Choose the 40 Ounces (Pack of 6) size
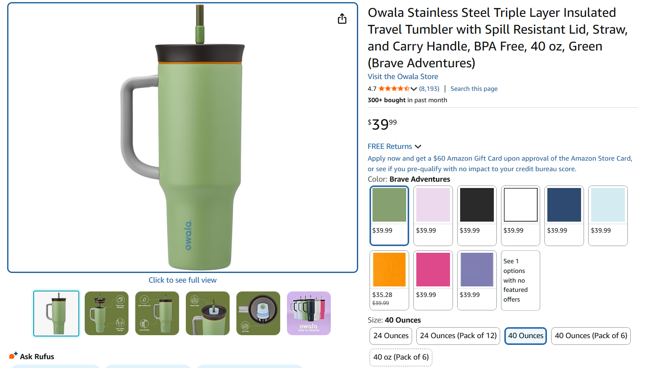 (591, 336)
